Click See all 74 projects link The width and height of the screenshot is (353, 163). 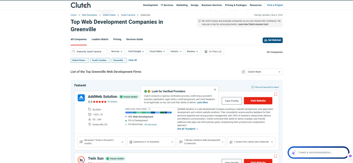(187, 129)
